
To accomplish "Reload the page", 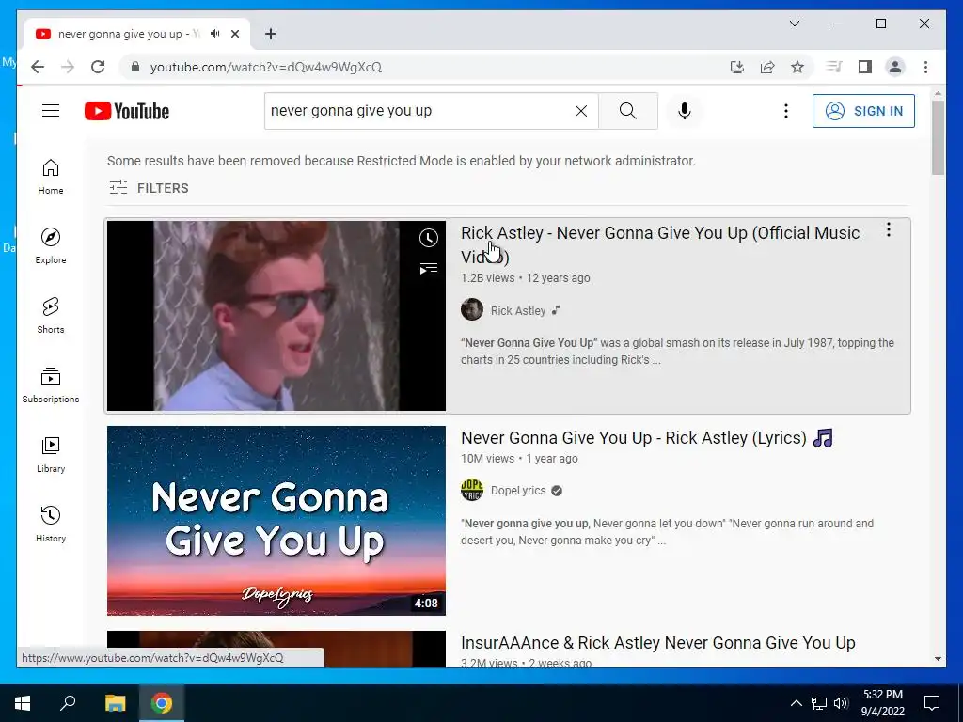I will point(98,67).
